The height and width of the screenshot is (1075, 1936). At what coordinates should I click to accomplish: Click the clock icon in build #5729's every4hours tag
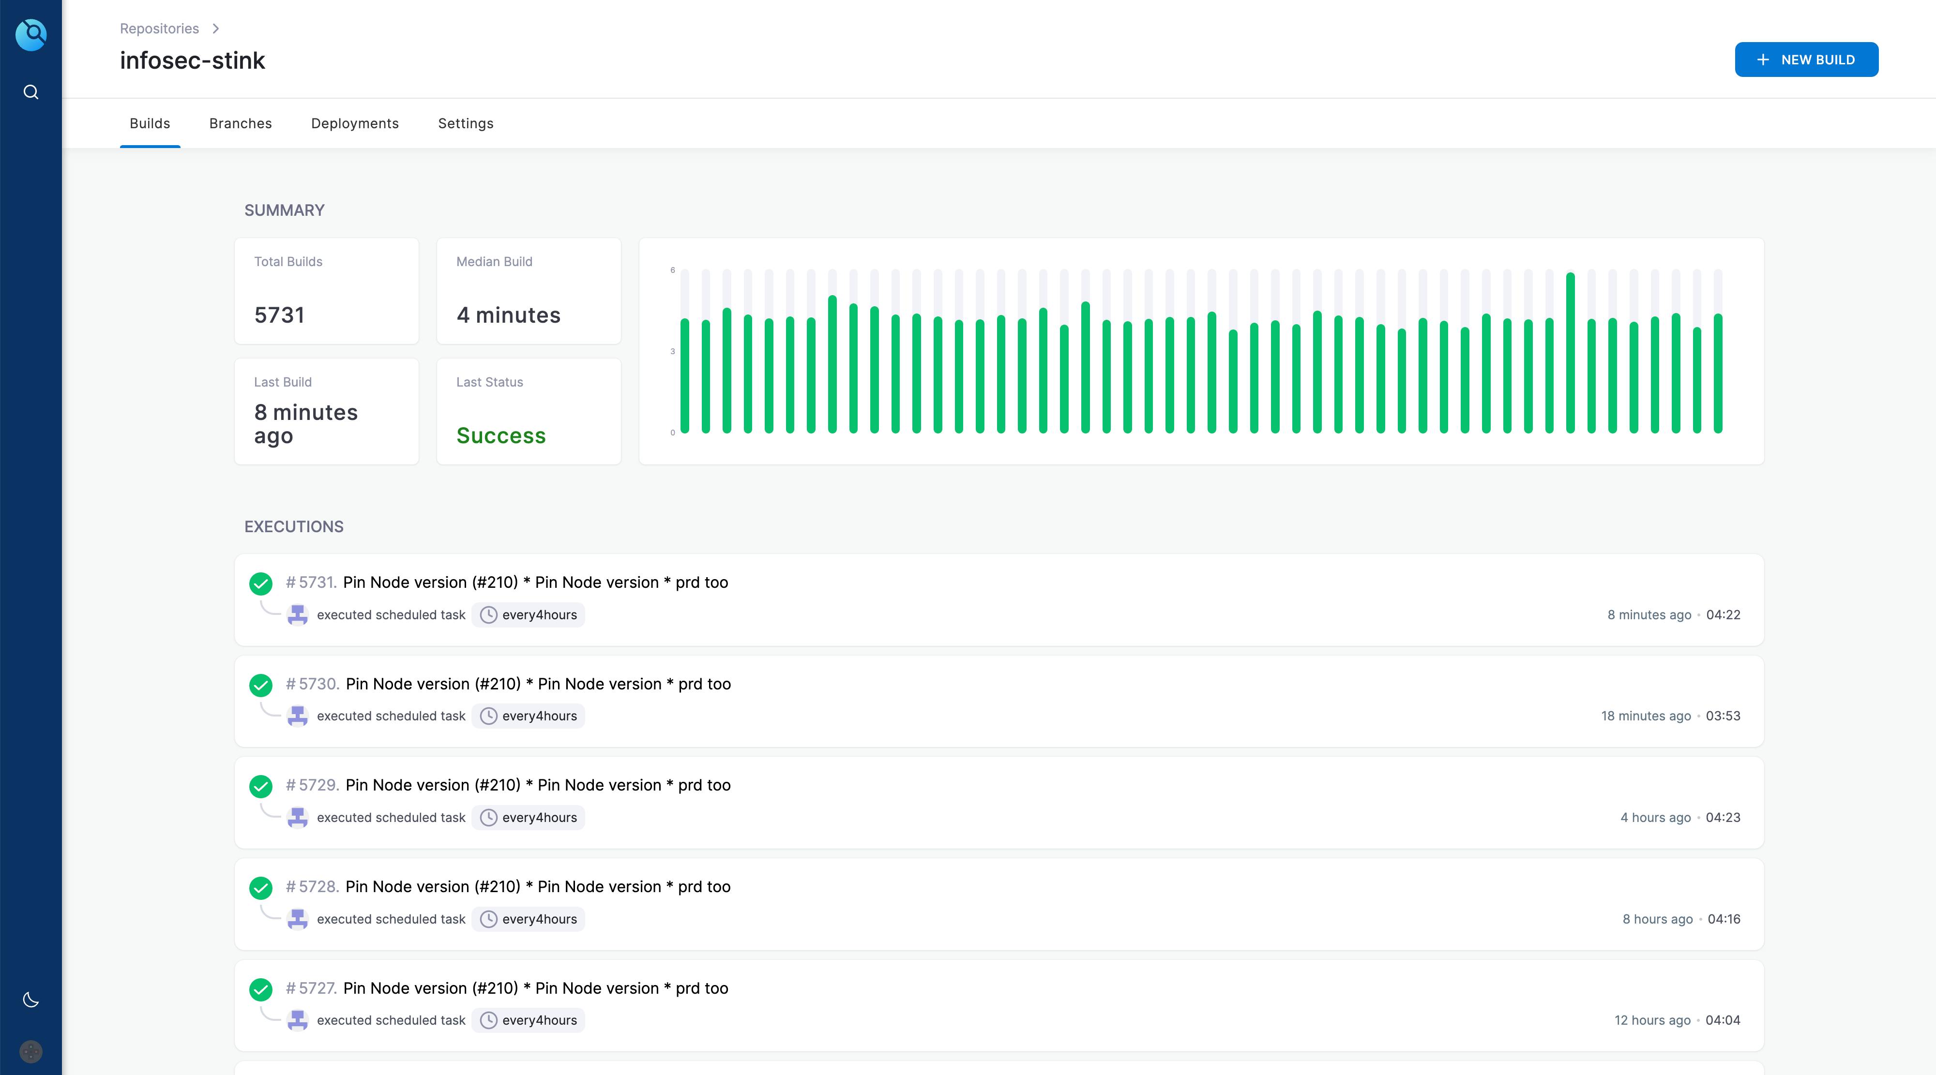point(488,817)
